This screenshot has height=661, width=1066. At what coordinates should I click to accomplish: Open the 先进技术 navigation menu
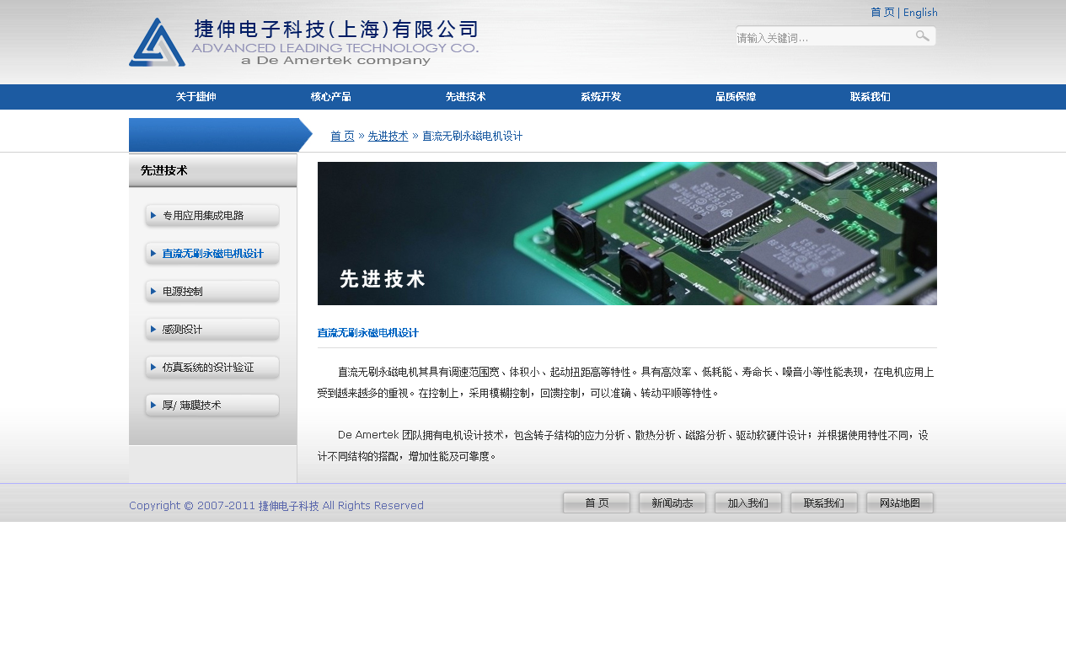466,97
